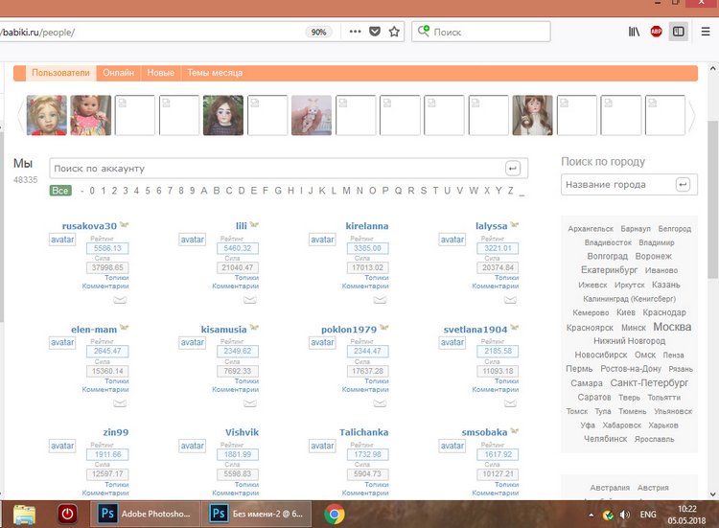Open the Firefox Library icon
The image size is (719, 528).
coord(635,32)
